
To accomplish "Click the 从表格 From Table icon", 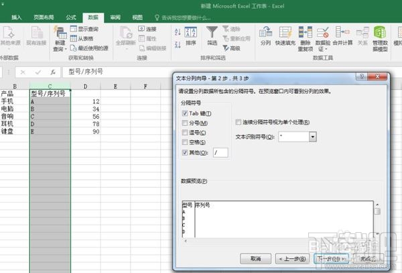I will point(74,38).
